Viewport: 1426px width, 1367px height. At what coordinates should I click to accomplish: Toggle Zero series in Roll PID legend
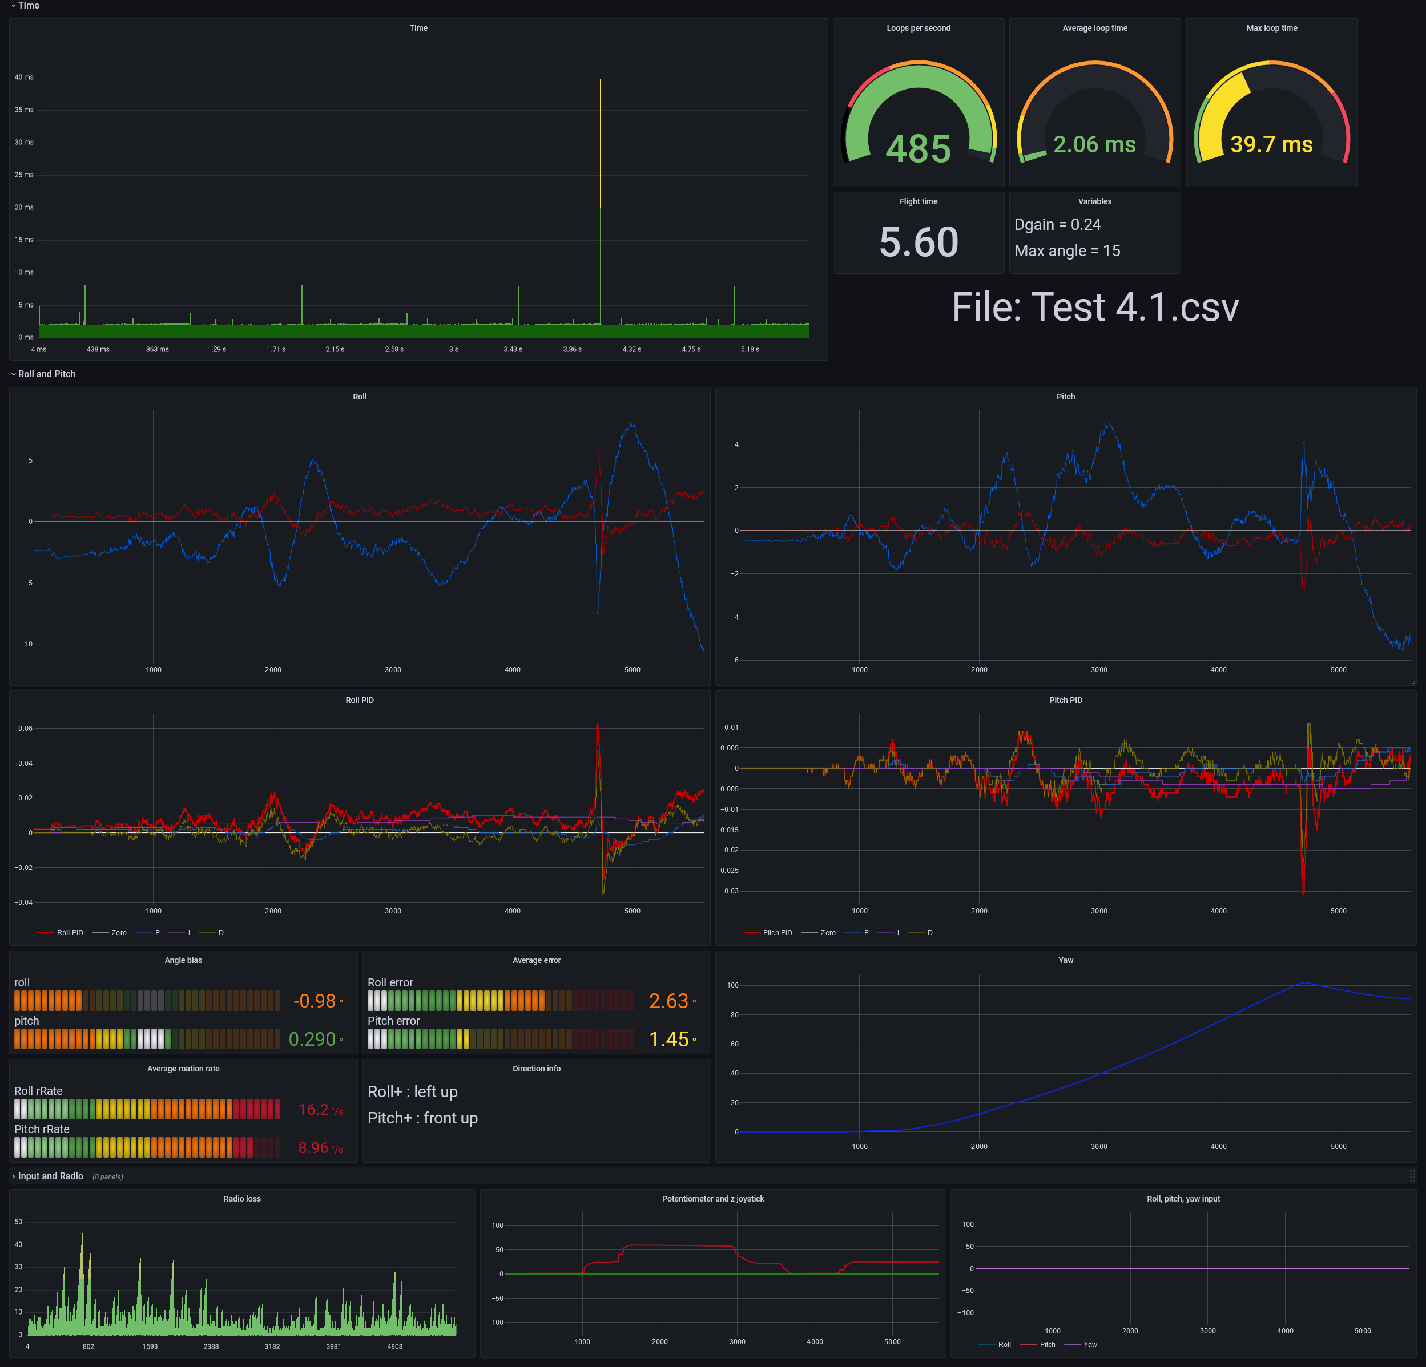tap(119, 932)
